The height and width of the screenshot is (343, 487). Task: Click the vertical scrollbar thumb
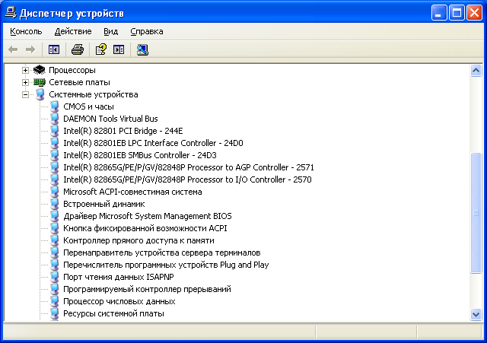476,213
